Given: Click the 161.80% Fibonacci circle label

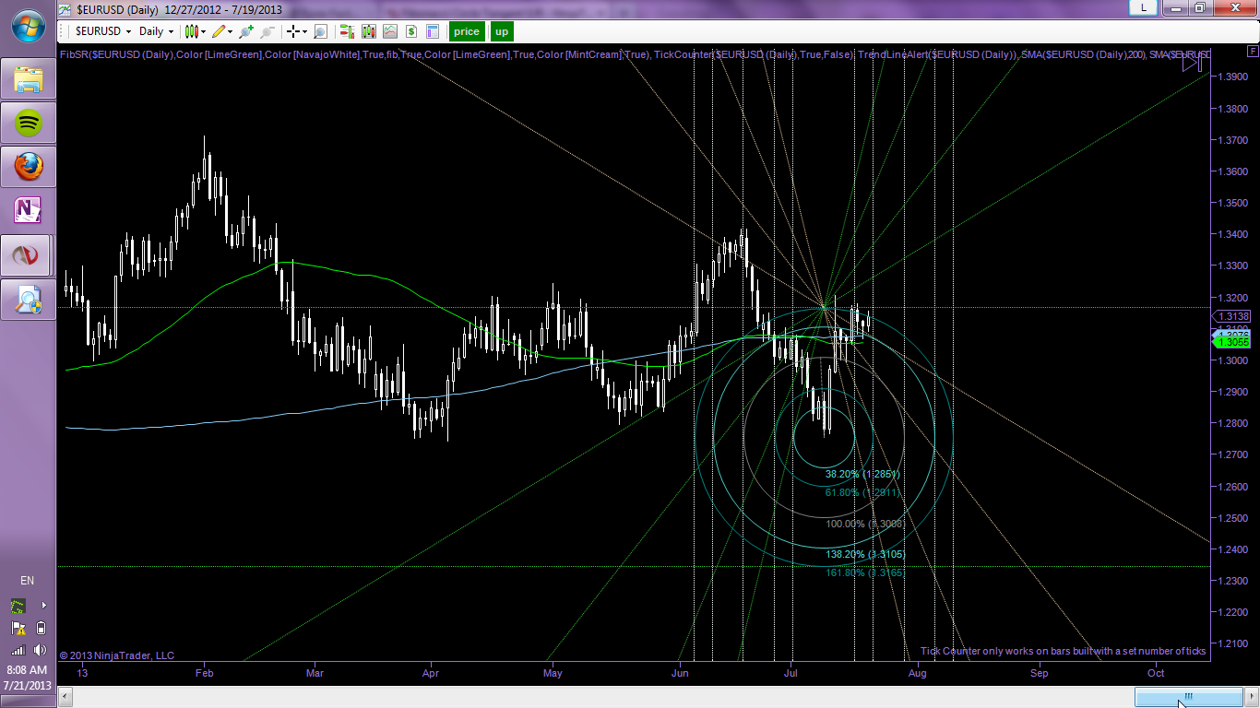Looking at the screenshot, I should tap(864, 572).
